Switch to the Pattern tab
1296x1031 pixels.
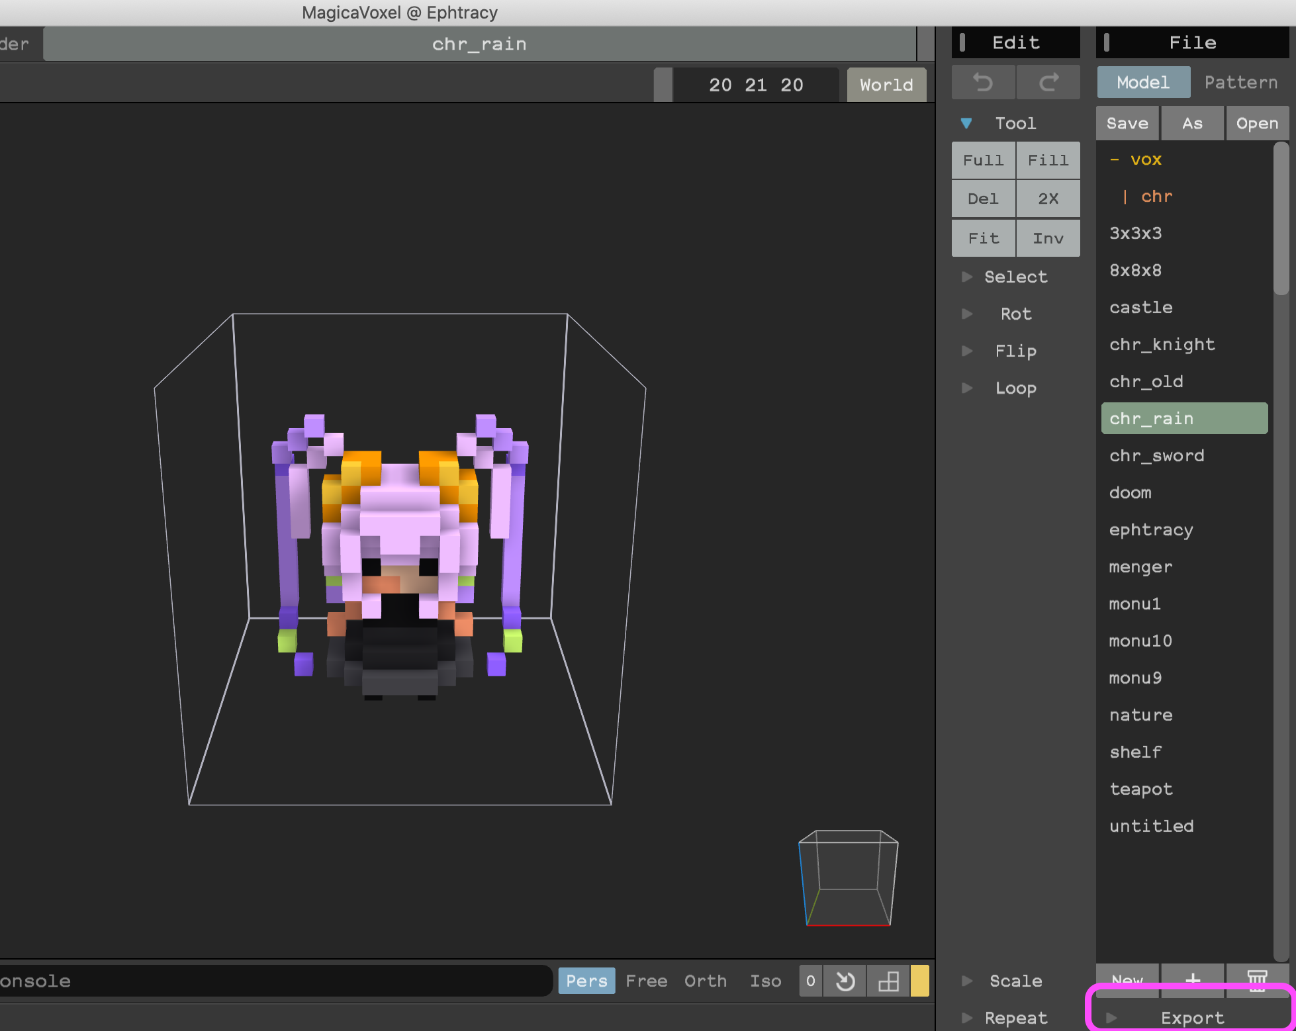point(1241,82)
